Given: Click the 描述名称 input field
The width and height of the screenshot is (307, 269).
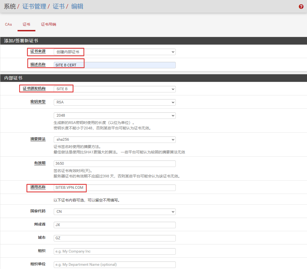Looking at the screenshot, I should coord(114,65).
